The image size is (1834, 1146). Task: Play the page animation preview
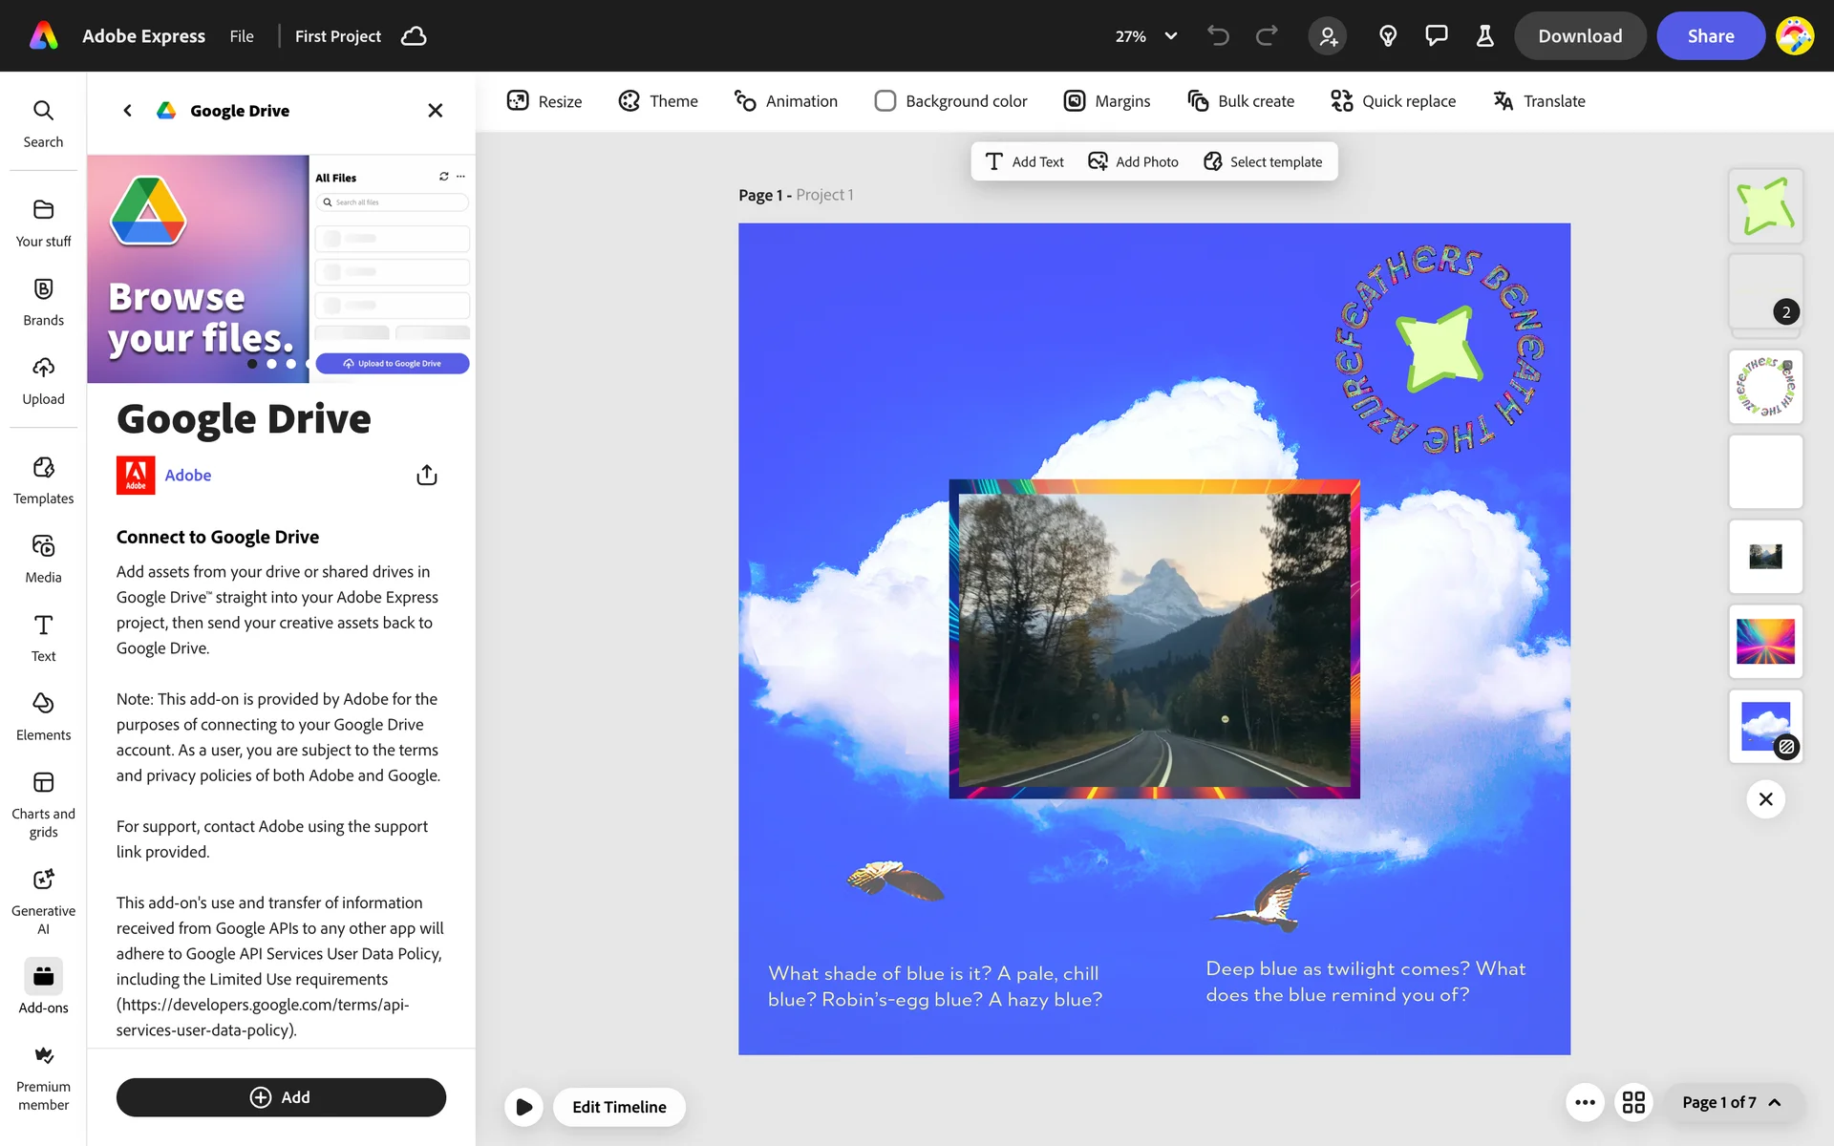pos(523,1107)
